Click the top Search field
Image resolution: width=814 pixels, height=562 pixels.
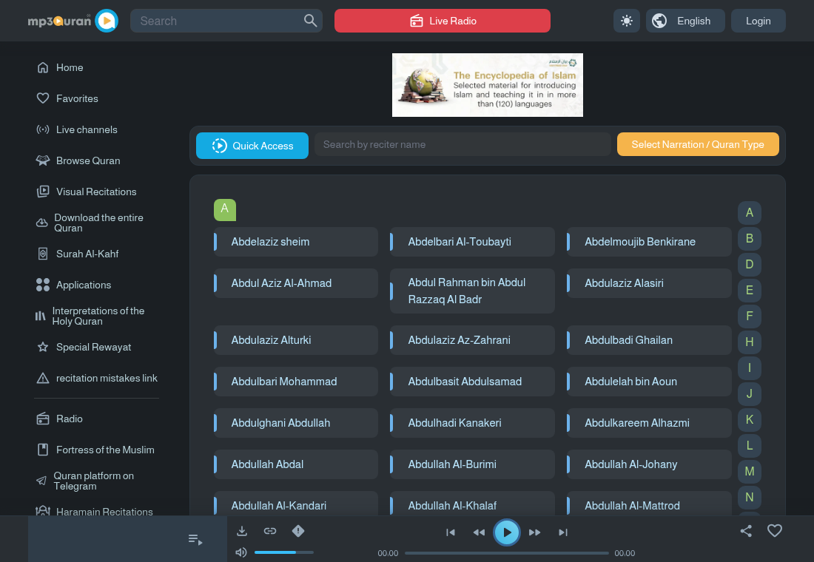coord(226,21)
